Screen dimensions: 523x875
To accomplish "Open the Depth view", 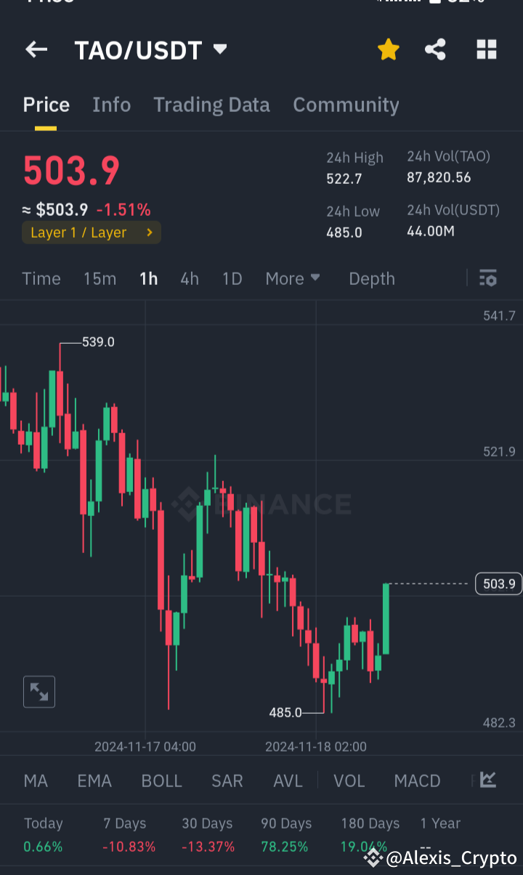I will pos(371,278).
